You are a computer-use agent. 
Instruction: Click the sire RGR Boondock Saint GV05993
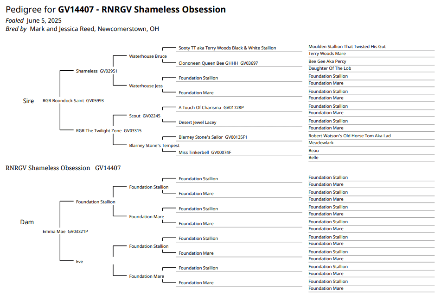click(x=73, y=101)
